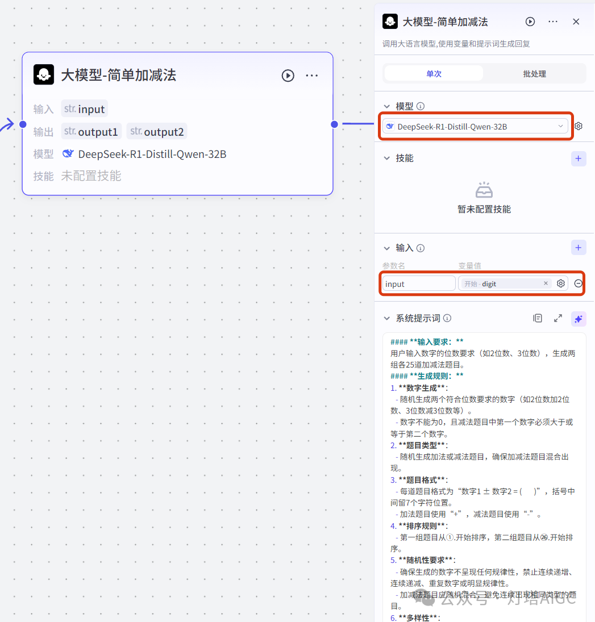
Task: Show info tooltip for 模型
Action: coord(421,106)
